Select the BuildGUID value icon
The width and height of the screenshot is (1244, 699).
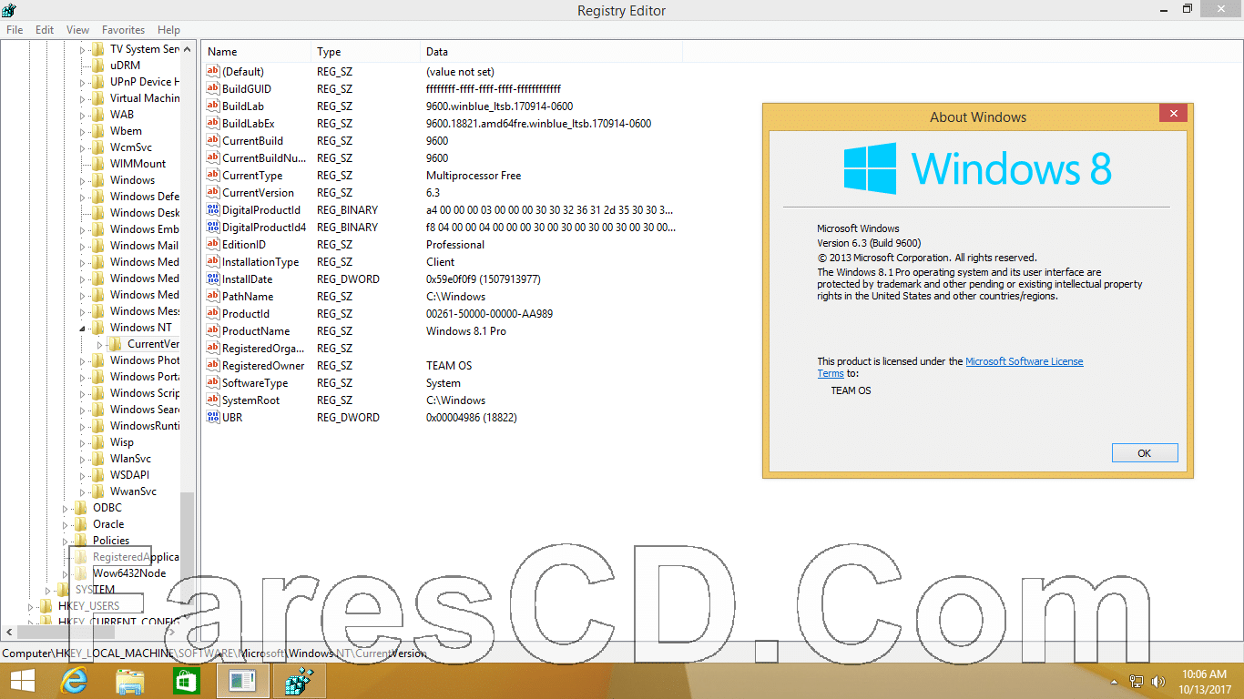[213, 88]
